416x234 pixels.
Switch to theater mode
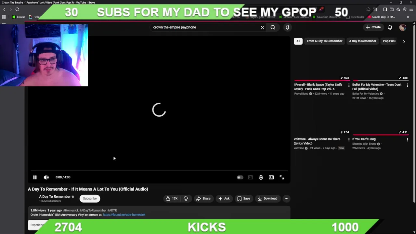[x=271, y=177]
